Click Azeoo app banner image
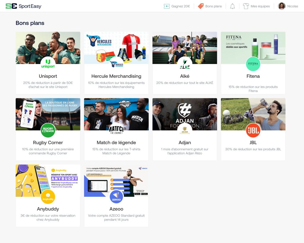The image size is (304, 243). point(116,180)
